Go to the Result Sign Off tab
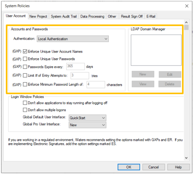Image resolution: width=193 pixels, height=174 pixels. coord(132,17)
